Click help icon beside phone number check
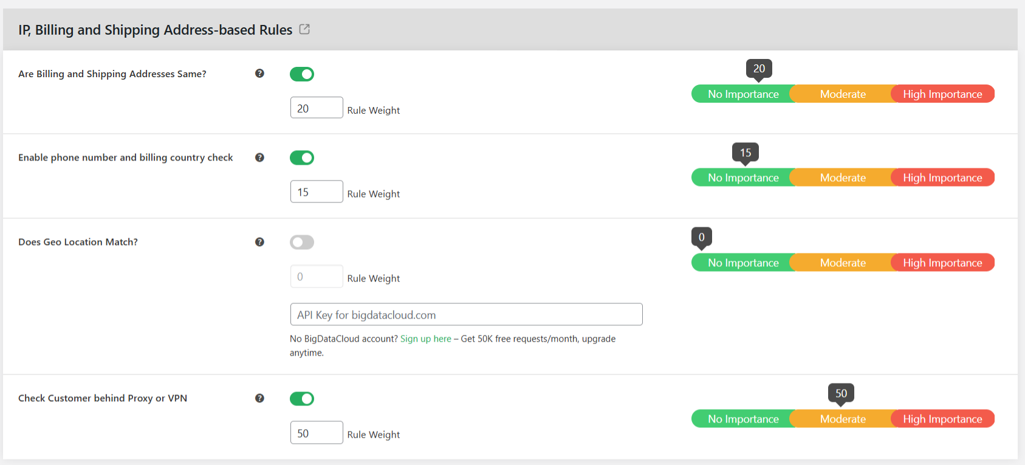The image size is (1025, 465). [x=259, y=157]
